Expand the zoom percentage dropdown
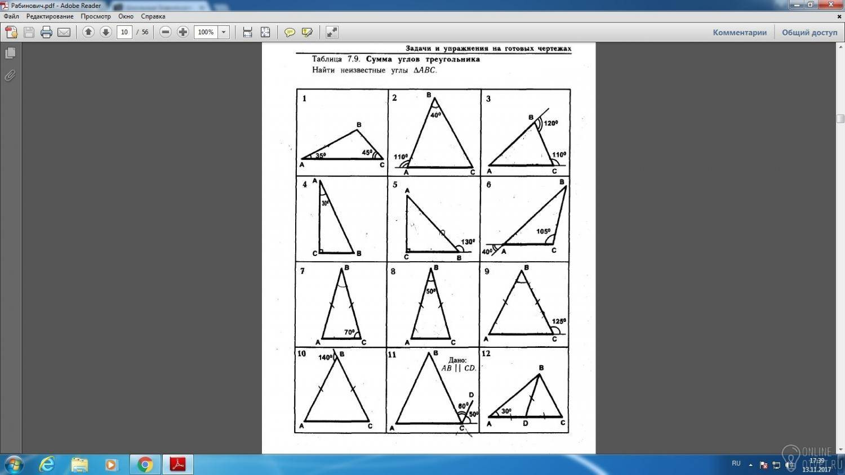 click(224, 32)
